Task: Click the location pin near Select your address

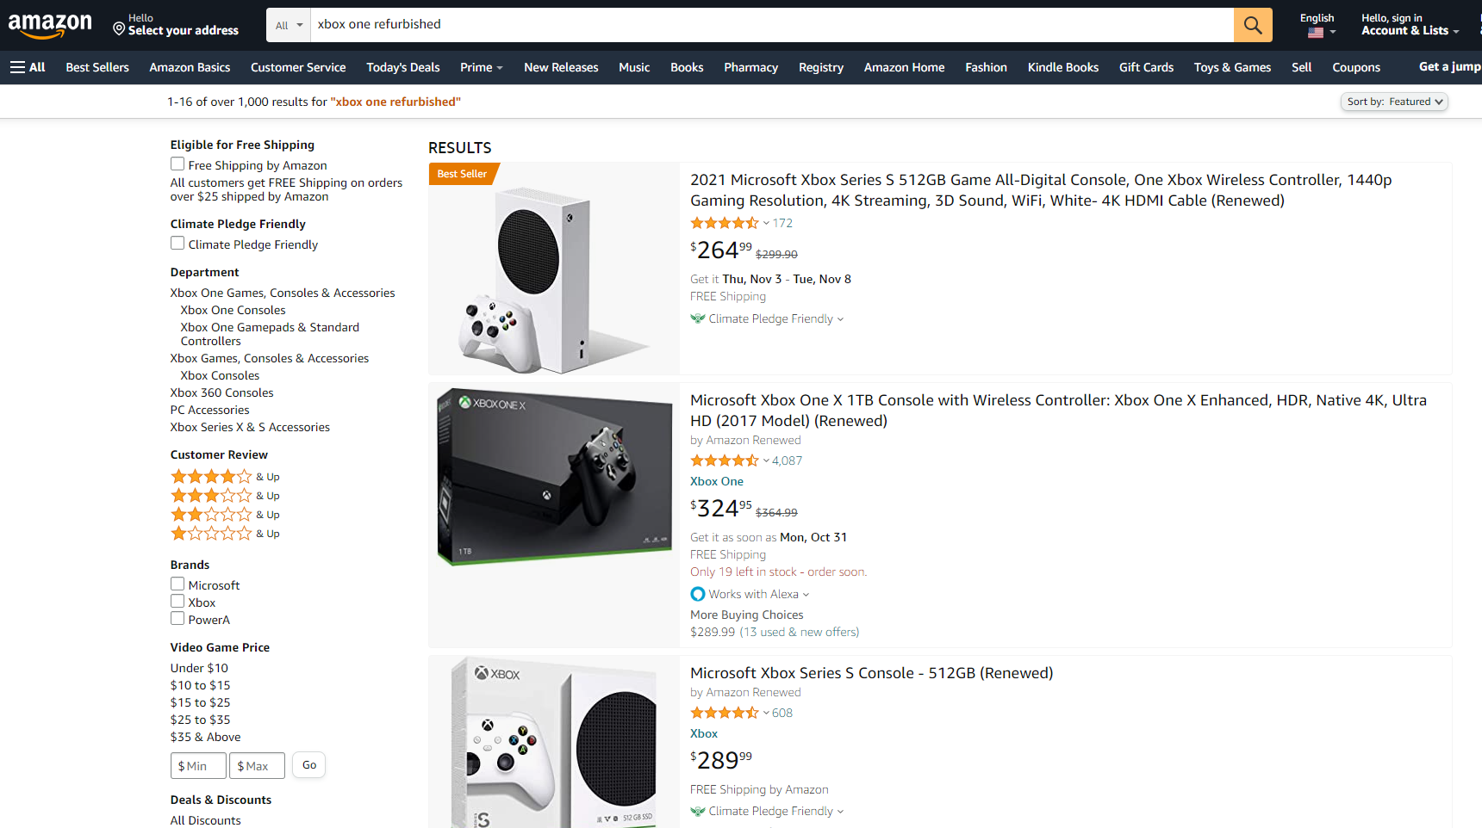Action: tap(118, 28)
